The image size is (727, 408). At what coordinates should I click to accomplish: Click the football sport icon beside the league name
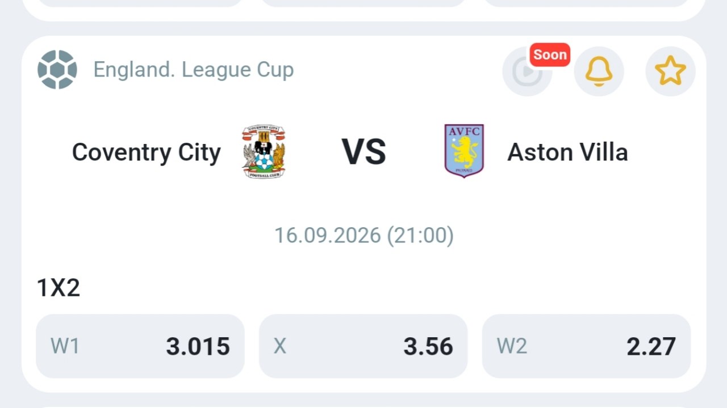point(57,70)
